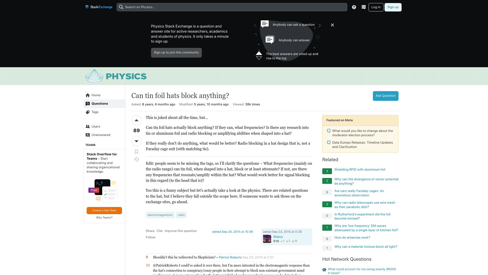The height and width of the screenshot is (275, 488).
Task: Follow this question
Action: coord(151,237)
